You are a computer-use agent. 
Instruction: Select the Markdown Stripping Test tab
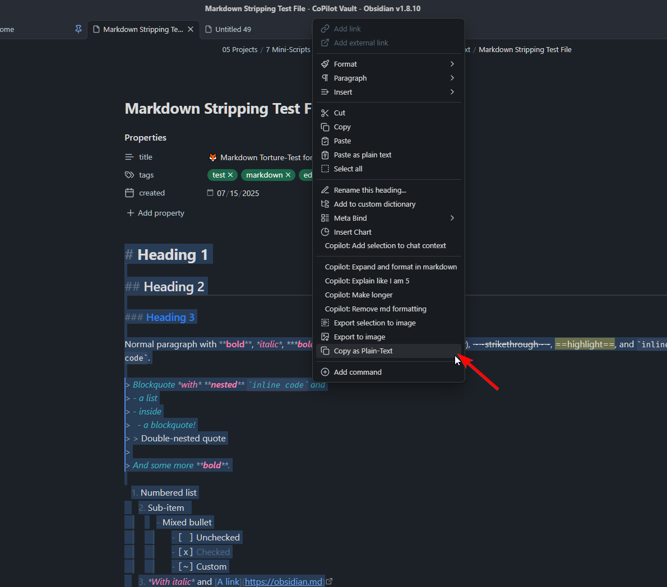143,29
